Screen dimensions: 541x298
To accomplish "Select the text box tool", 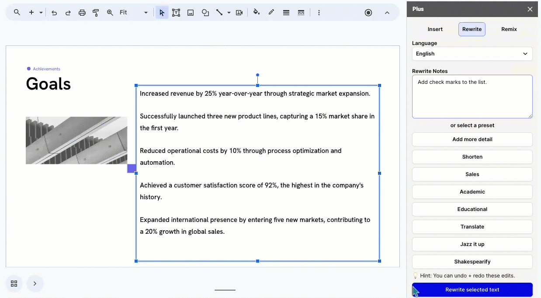I will (x=176, y=13).
